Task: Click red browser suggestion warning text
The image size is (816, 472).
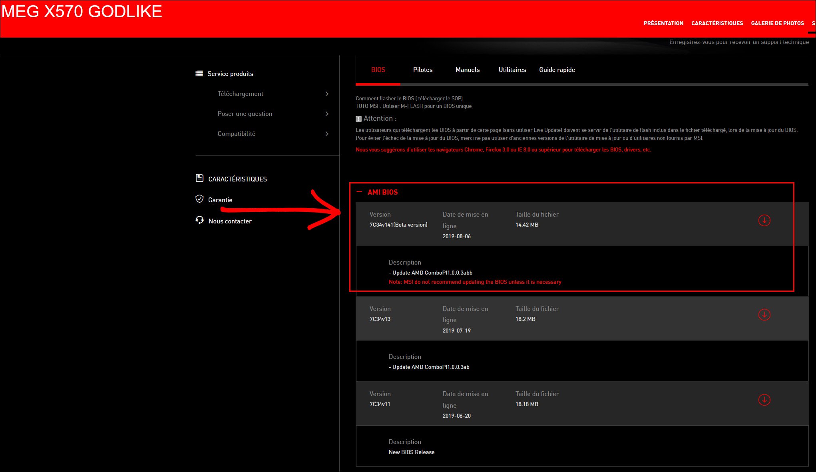Action: pyautogui.click(x=503, y=149)
